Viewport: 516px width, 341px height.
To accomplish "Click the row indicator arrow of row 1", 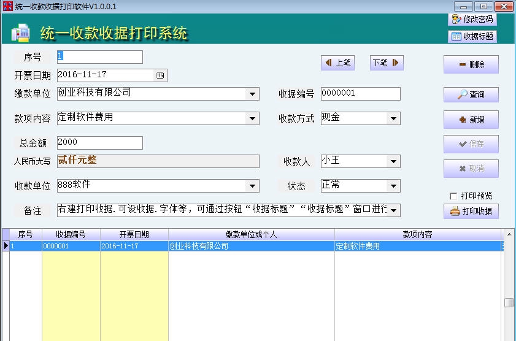I will pyautogui.click(x=6, y=246).
